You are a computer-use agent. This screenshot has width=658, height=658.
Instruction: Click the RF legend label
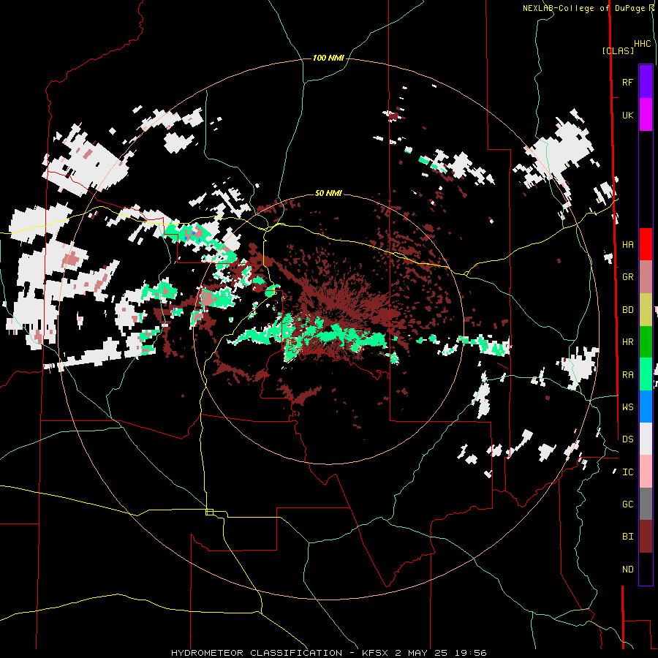(x=627, y=83)
